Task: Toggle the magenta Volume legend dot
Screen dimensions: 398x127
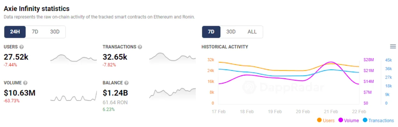Action: coord(341,121)
